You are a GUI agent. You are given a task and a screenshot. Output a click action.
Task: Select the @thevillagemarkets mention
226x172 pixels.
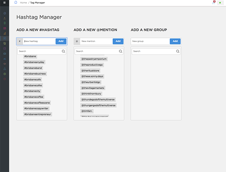(x=93, y=88)
